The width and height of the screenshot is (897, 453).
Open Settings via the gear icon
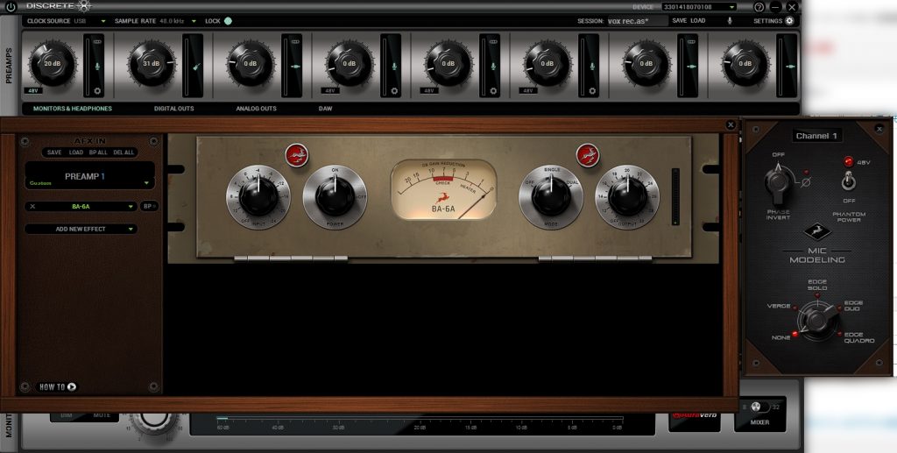coord(789,21)
